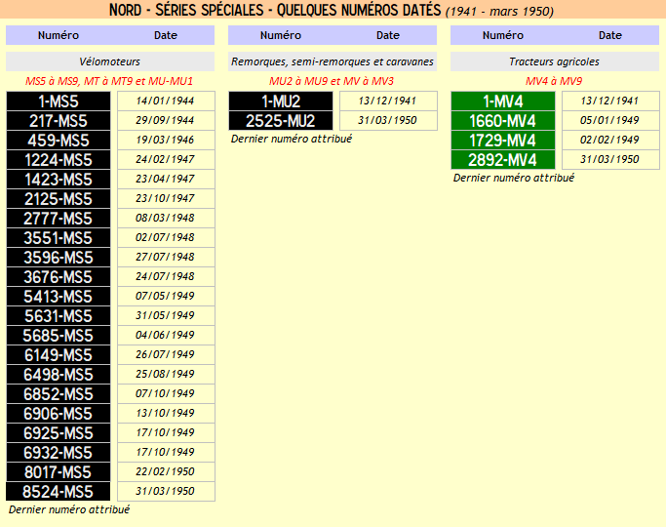Screen dimensions: 666x527
Task: Click the page title Nord Séries Spéciales
Action: [x=332, y=10]
